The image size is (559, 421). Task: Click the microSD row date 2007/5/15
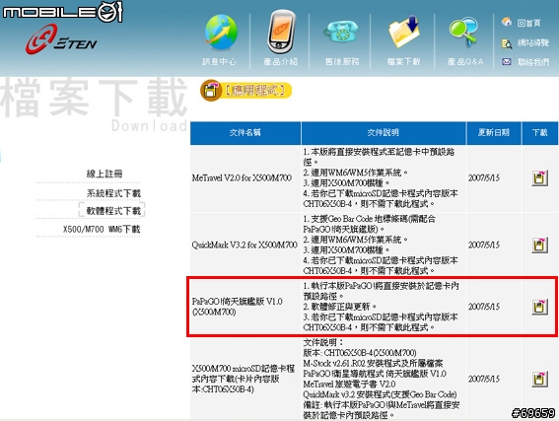pos(484,379)
